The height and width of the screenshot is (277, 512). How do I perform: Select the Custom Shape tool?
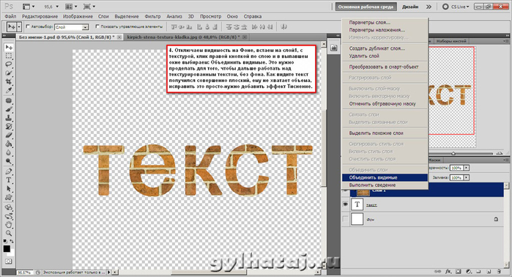point(9,197)
